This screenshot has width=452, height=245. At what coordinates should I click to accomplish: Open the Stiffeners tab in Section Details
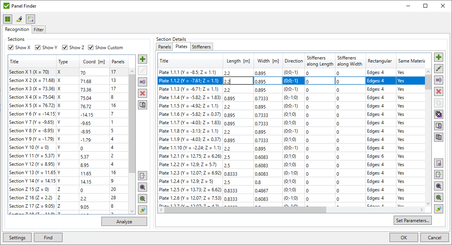[201, 46]
